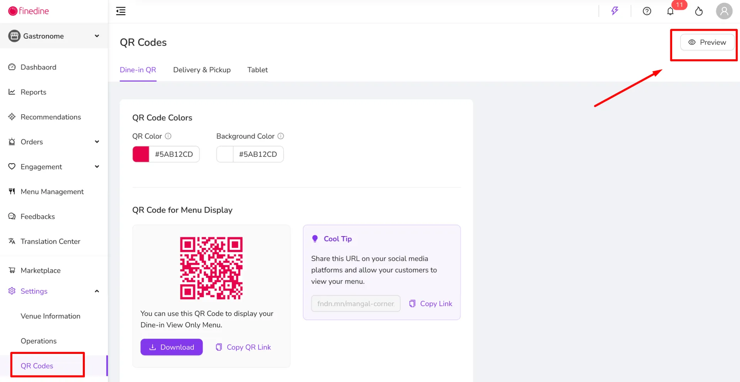Open the notifications bell icon
This screenshot has height=382, width=740.
[x=670, y=11]
